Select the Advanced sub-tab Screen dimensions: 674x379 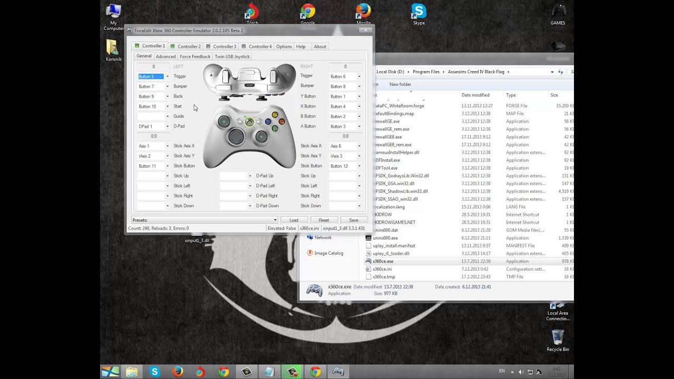(165, 56)
